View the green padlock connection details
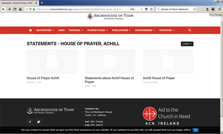The width and height of the screenshot is (223, 134). (34, 9)
